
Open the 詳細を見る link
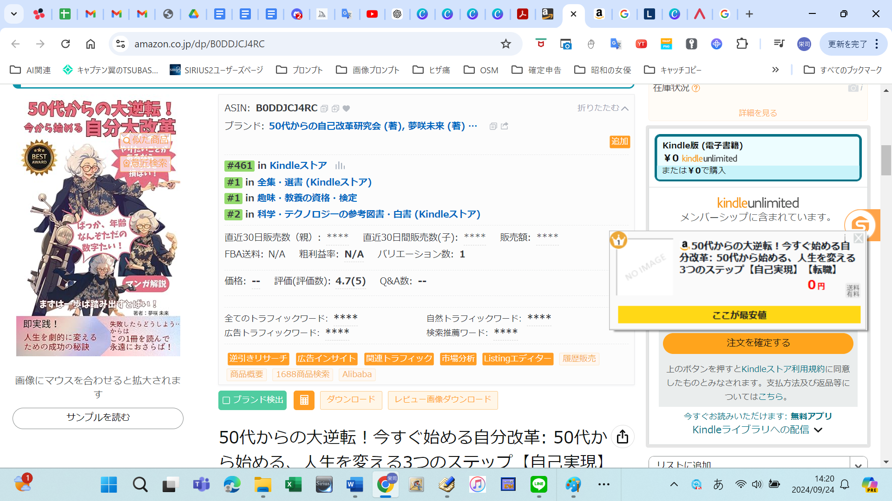[758, 113]
